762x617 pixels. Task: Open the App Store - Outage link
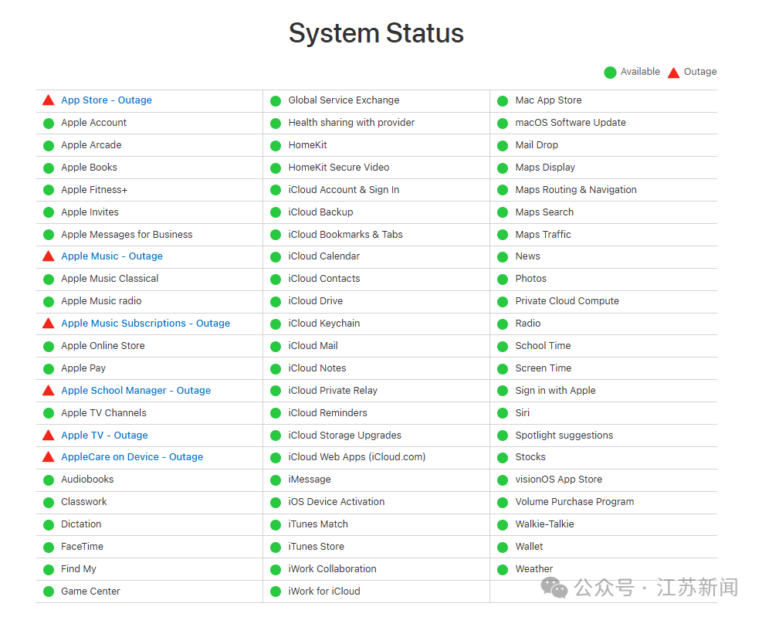tap(107, 100)
